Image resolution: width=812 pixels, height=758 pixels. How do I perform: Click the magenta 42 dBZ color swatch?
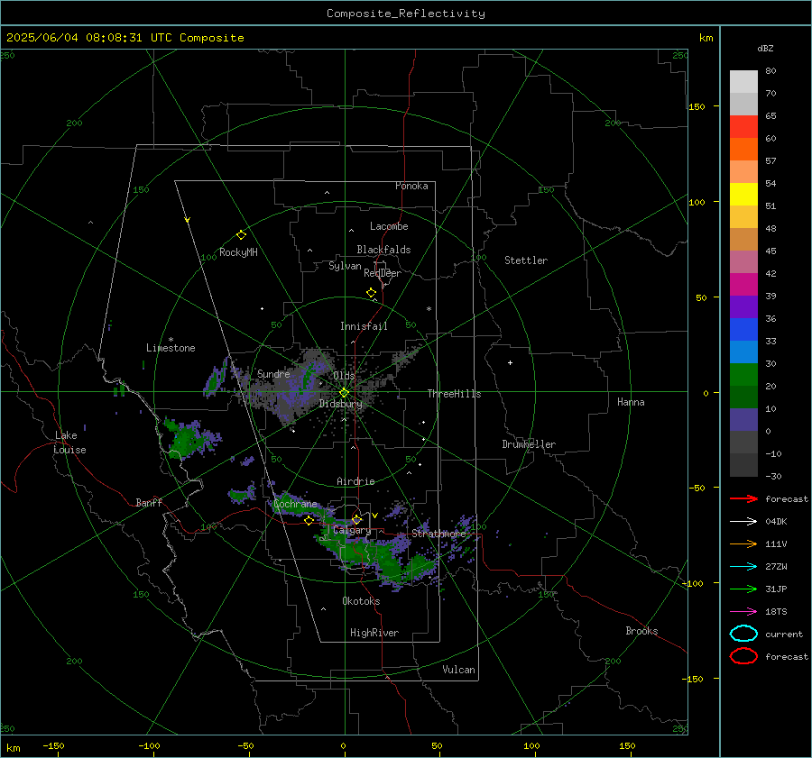coord(743,285)
